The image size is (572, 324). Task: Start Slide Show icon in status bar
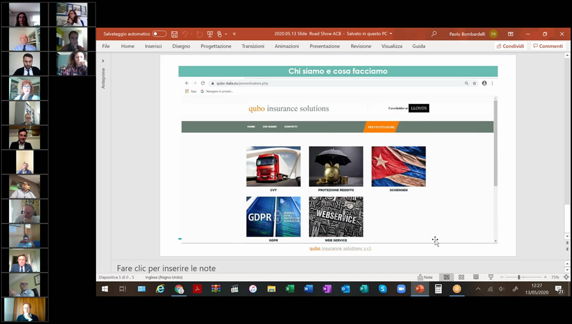pyautogui.click(x=491, y=277)
